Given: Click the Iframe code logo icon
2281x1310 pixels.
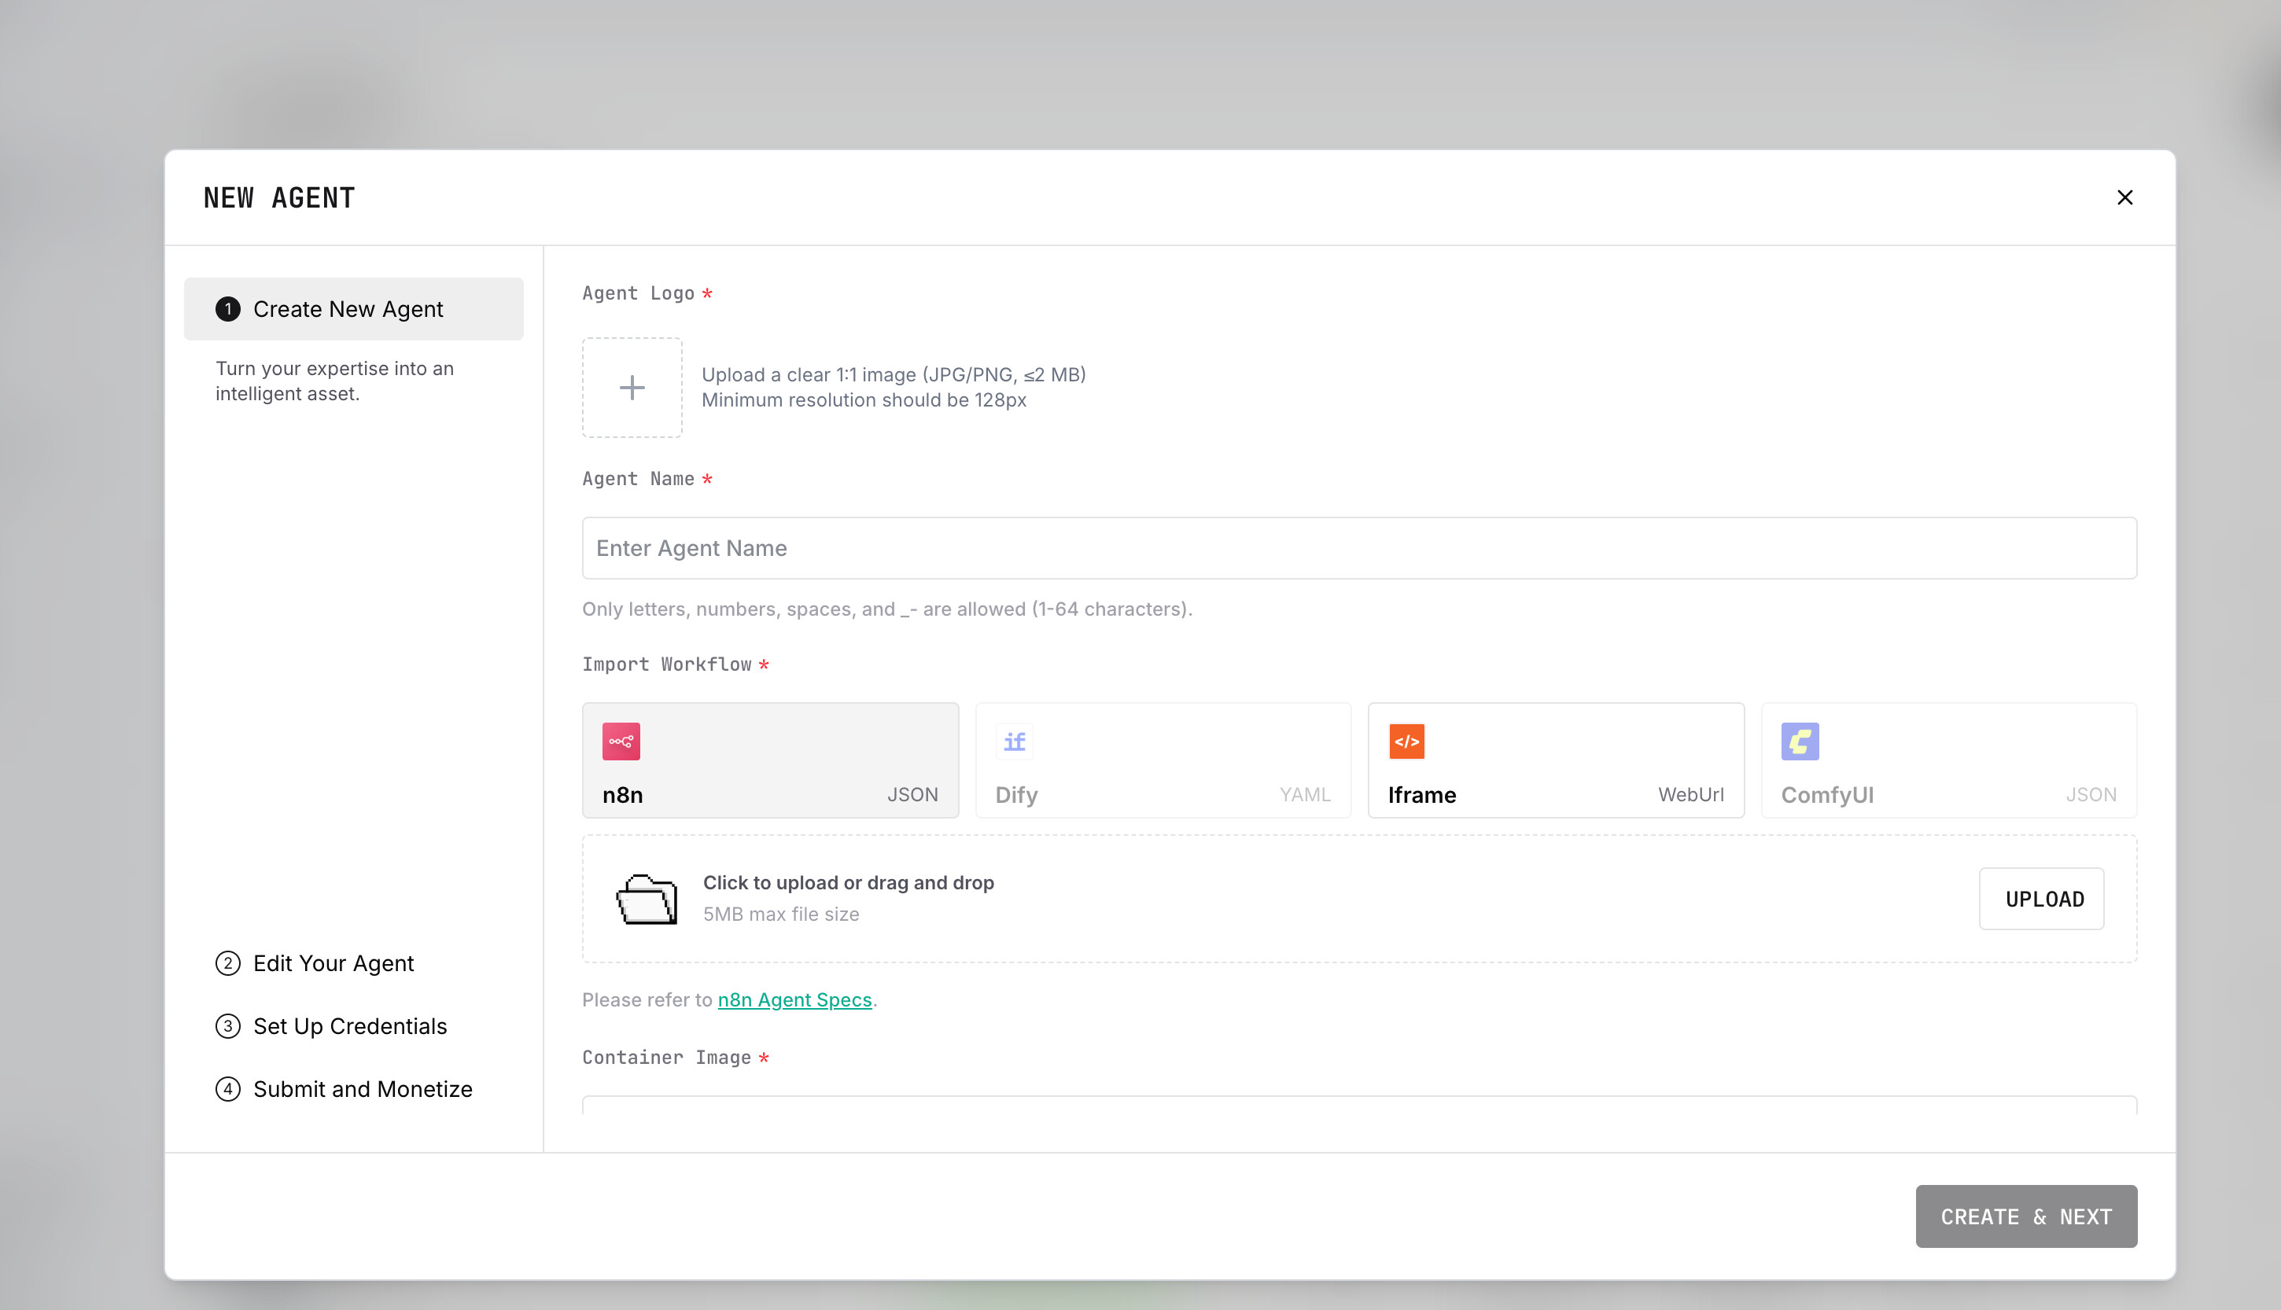Looking at the screenshot, I should pyautogui.click(x=1406, y=741).
